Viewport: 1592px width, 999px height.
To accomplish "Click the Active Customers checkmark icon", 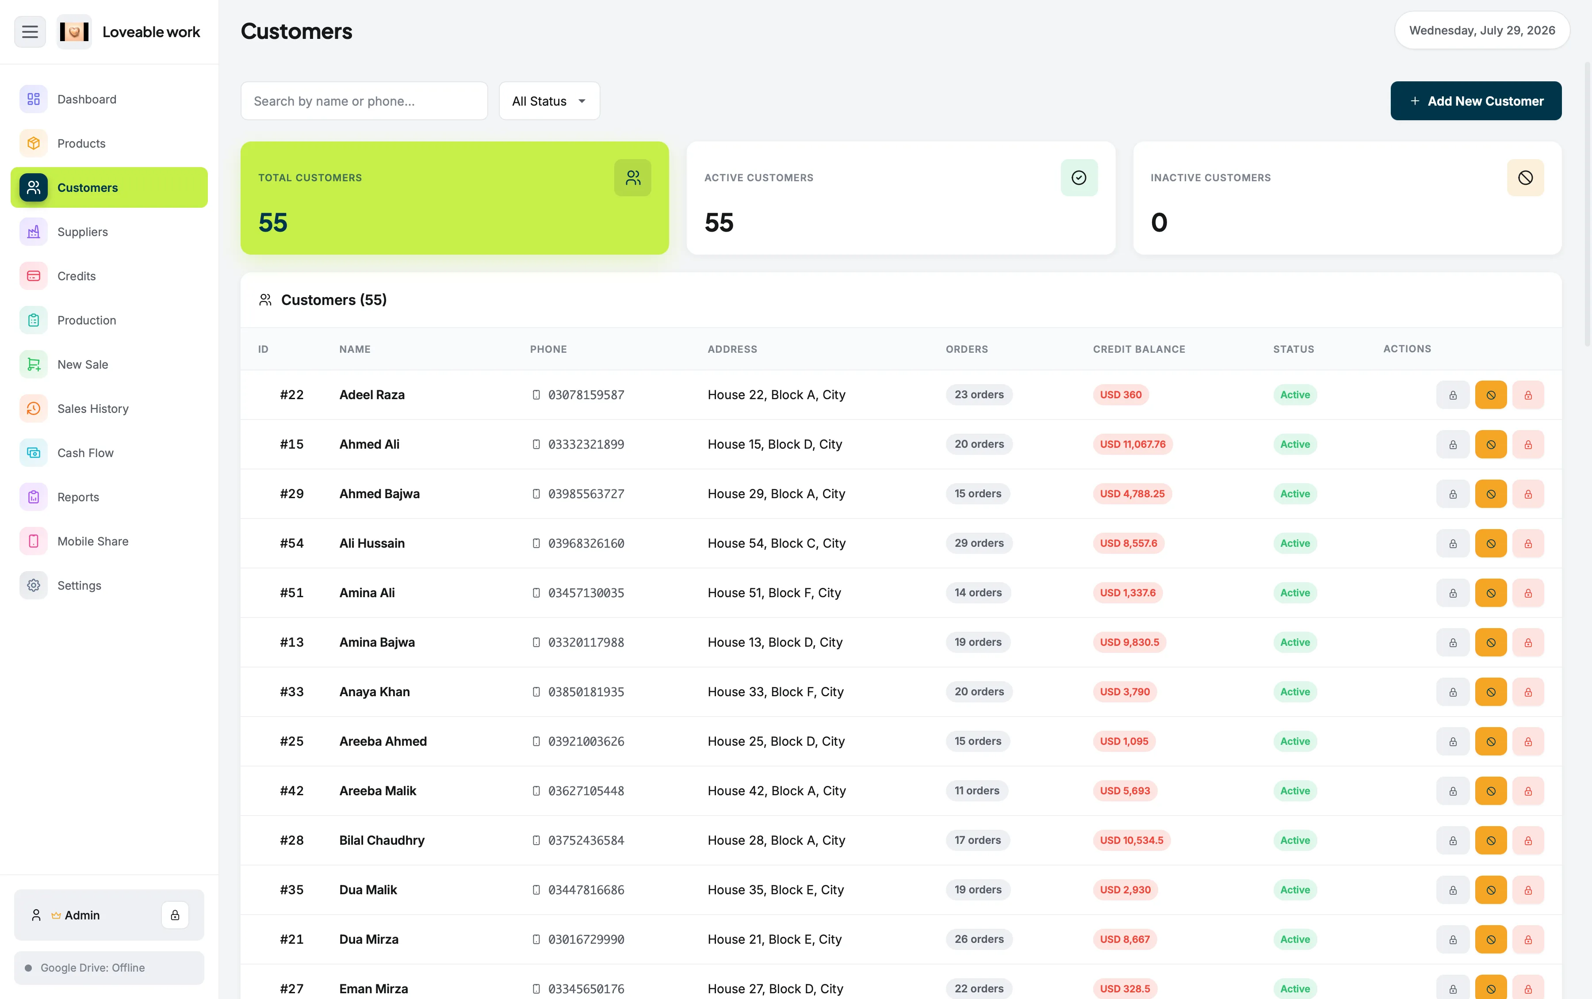I will tap(1079, 178).
